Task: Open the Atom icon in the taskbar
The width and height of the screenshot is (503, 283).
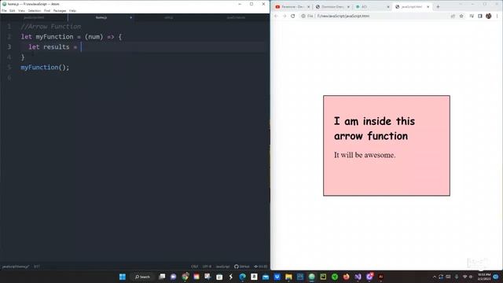Action: (x=312, y=277)
